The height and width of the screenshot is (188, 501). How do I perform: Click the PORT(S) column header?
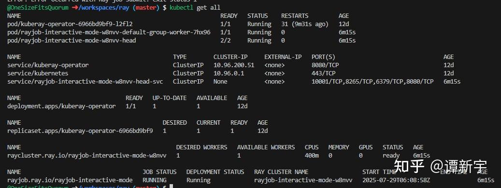pyautogui.click(x=323, y=57)
